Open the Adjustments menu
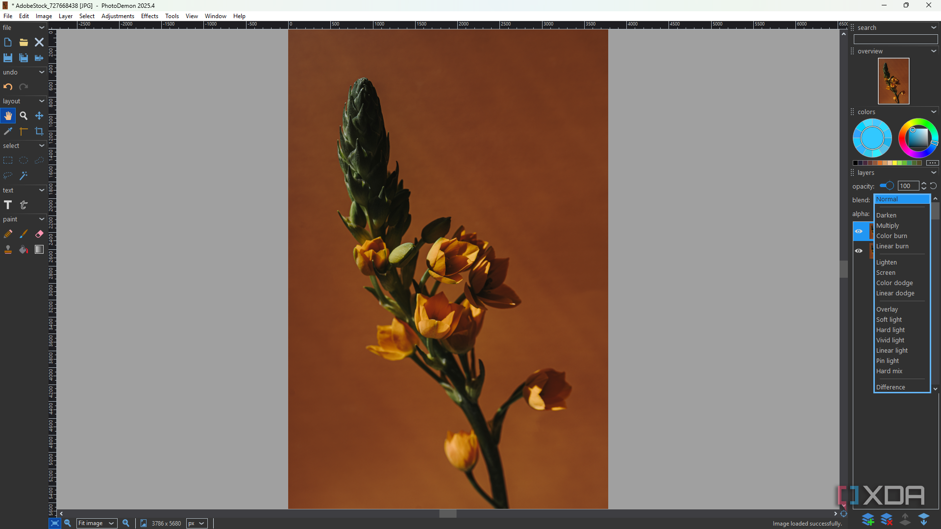Image resolution: width=941 pixels, height=529 pixels. (118, 16)
